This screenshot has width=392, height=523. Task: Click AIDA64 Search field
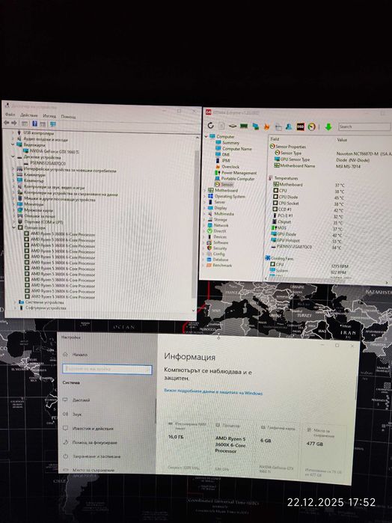pyautogui.click(x=364, y=126)
